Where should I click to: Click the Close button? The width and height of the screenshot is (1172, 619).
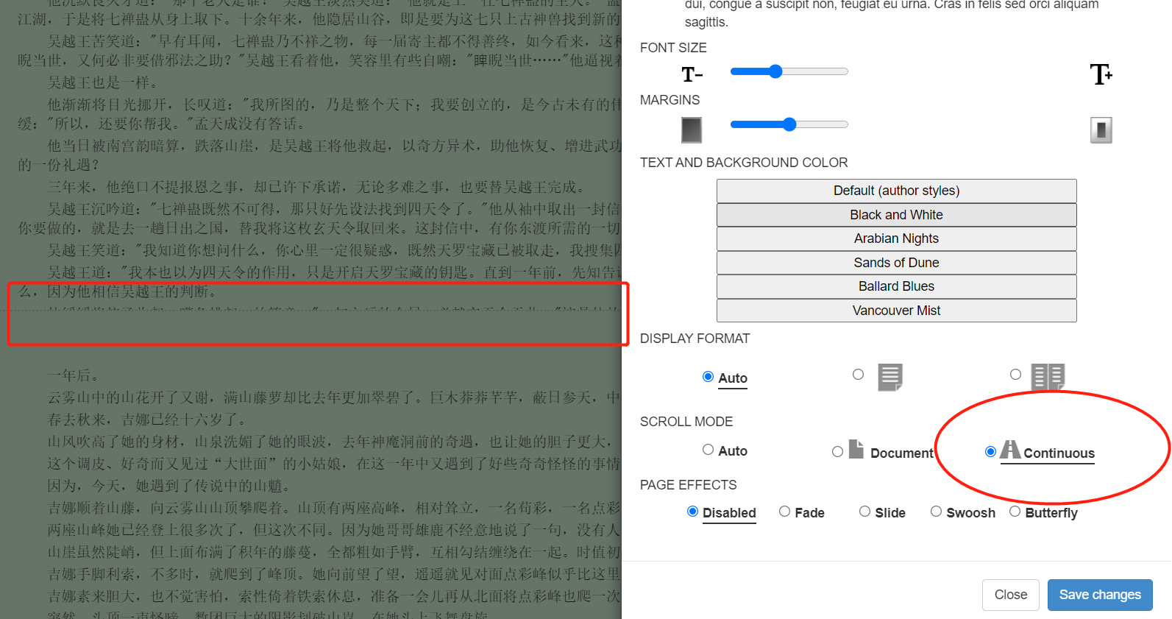[1010, 595]
